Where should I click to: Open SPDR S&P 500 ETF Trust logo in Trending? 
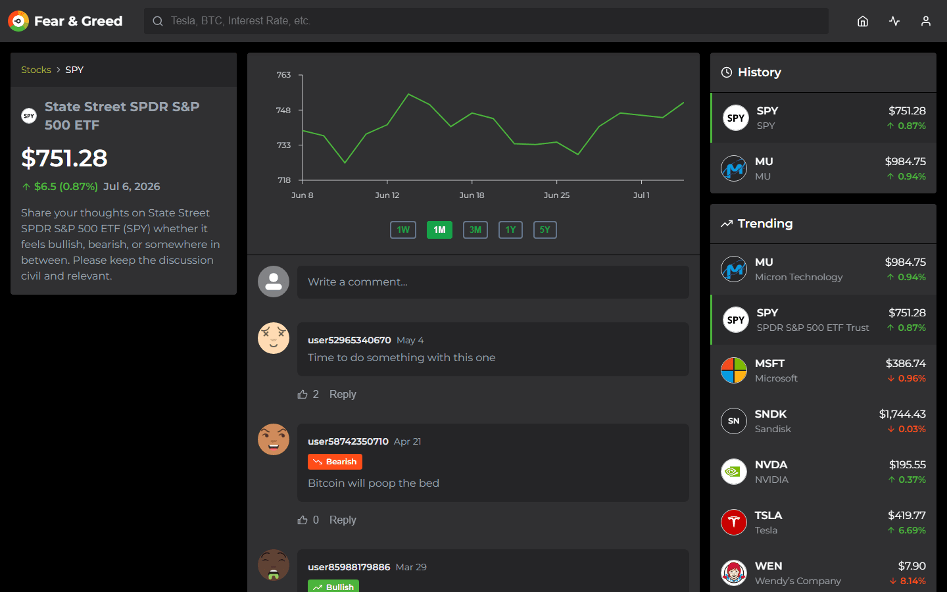(736, 320)
